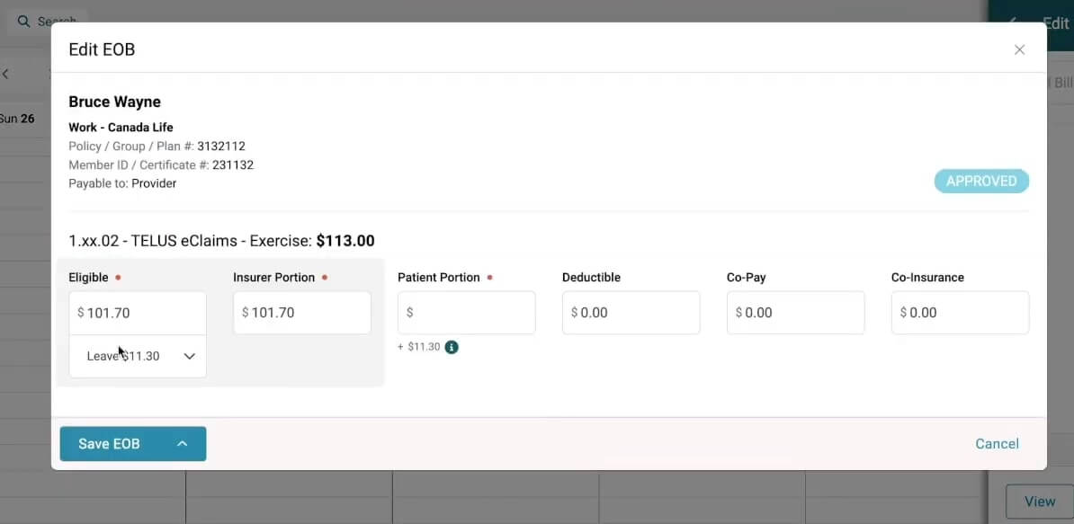This screenshot has width=1074, height=524.
Task: Click the empty Patient Portion amount field
Action: click(466, 312)
